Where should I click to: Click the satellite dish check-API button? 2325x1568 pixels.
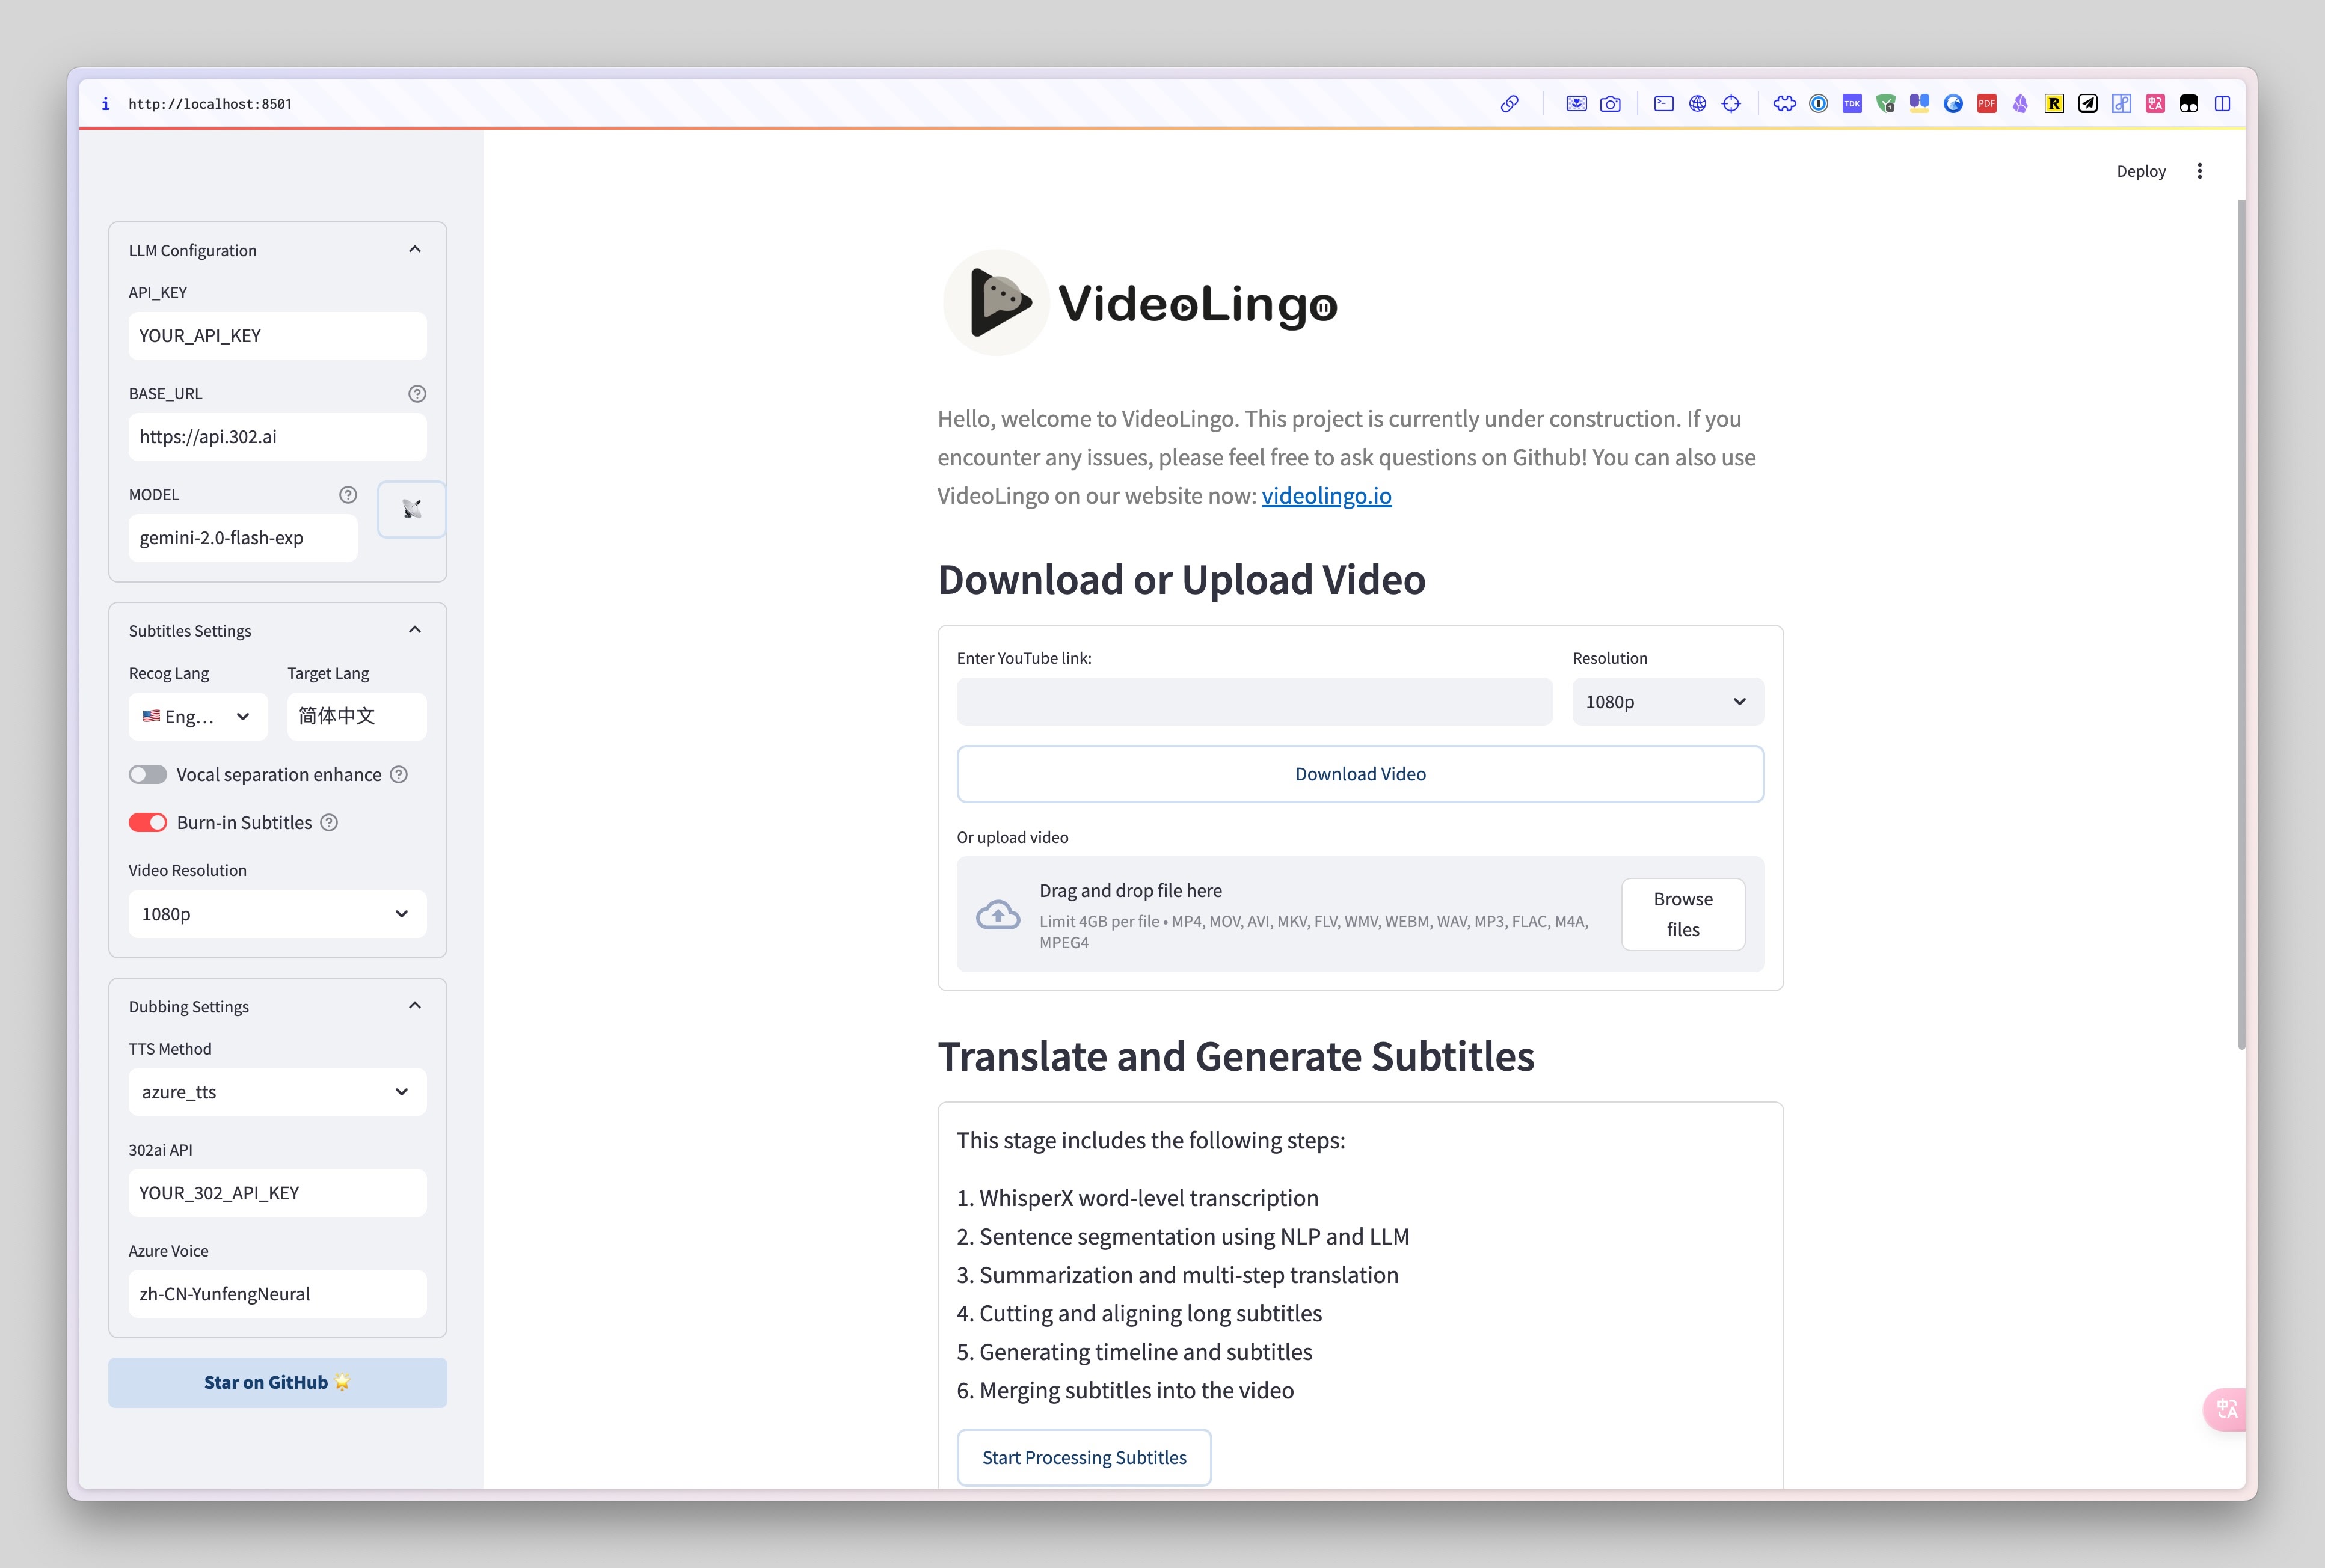click(412, 509)
